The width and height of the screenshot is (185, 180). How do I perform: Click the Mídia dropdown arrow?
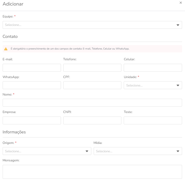[178, 151]
